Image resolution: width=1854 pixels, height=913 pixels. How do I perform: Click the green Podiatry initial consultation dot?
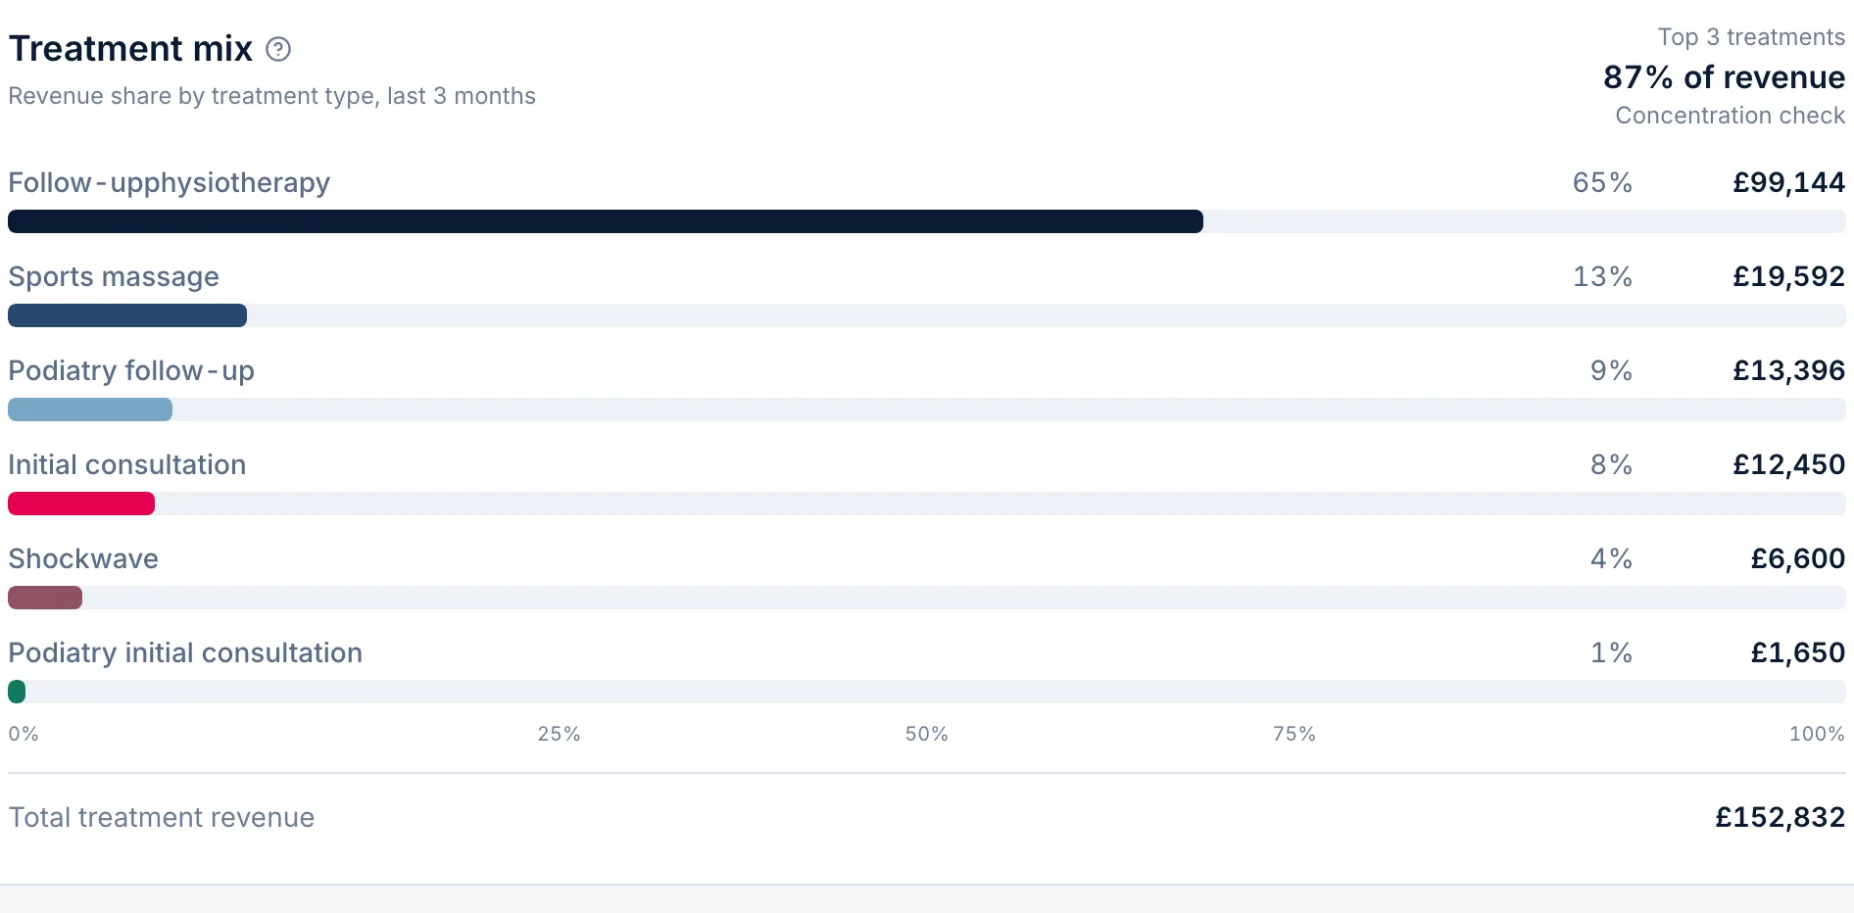coord(17,692)
